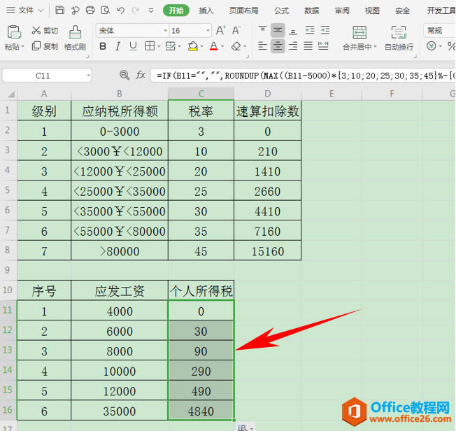This screenshot has height=431, width=456.
Task: Click cell containing 15160
Action: [x=268, y=251]
